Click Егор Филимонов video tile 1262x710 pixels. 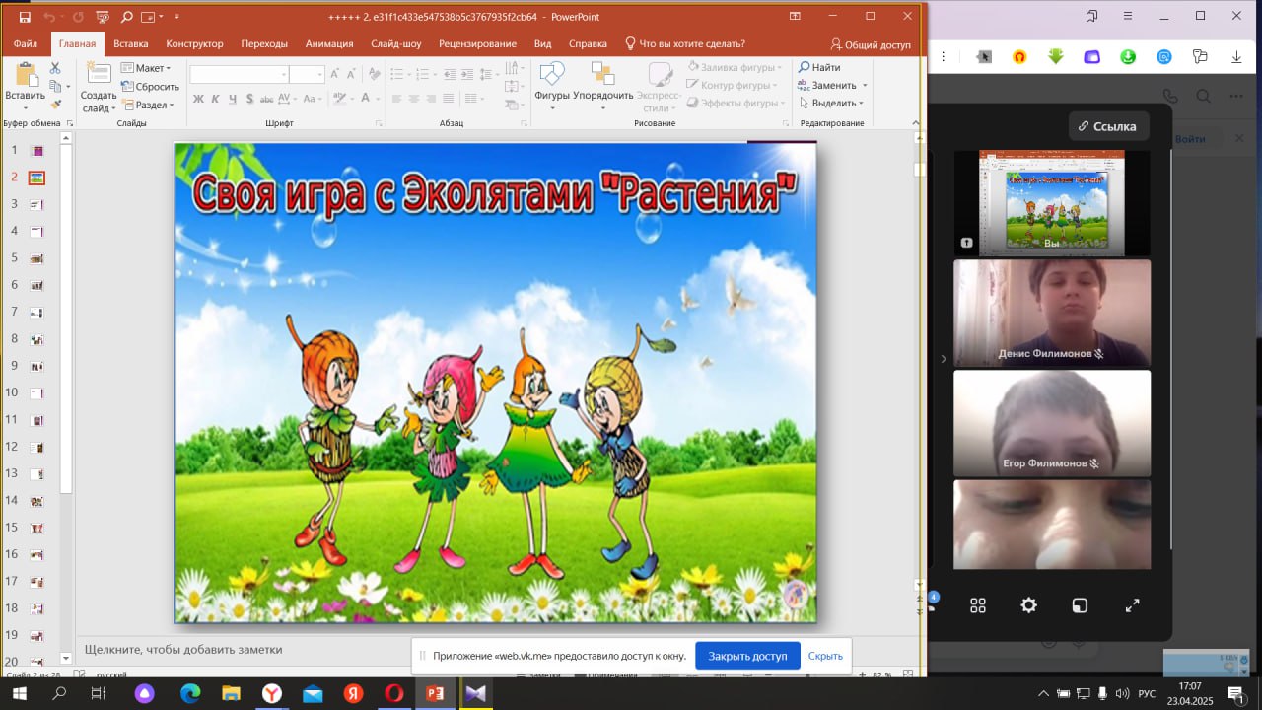tap(1052, 423)
